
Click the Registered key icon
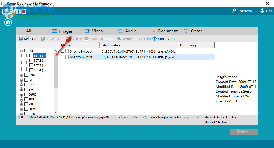[x=234, y=11]
